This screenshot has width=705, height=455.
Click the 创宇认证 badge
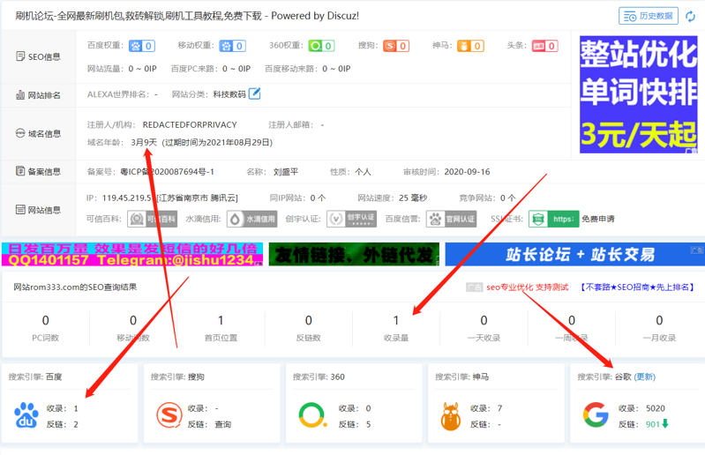tap(351, 219)
